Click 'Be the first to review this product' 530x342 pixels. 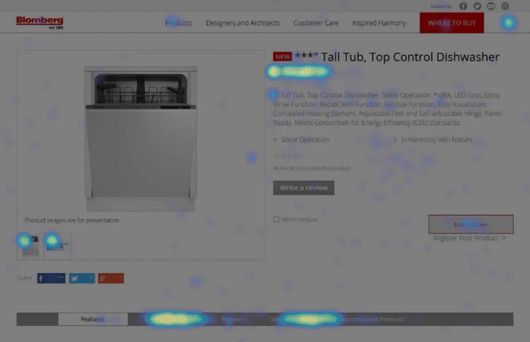(x=312, y=168)
